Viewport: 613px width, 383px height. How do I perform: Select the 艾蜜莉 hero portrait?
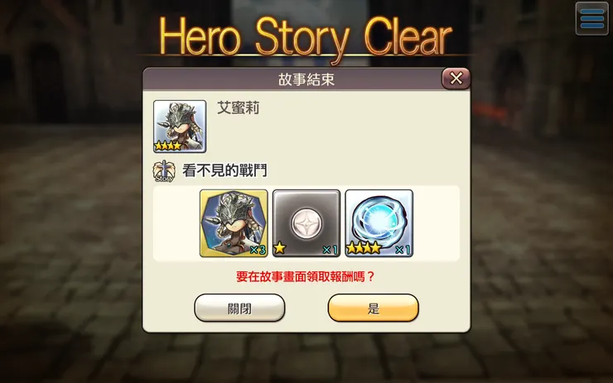(x=180, y=126)
